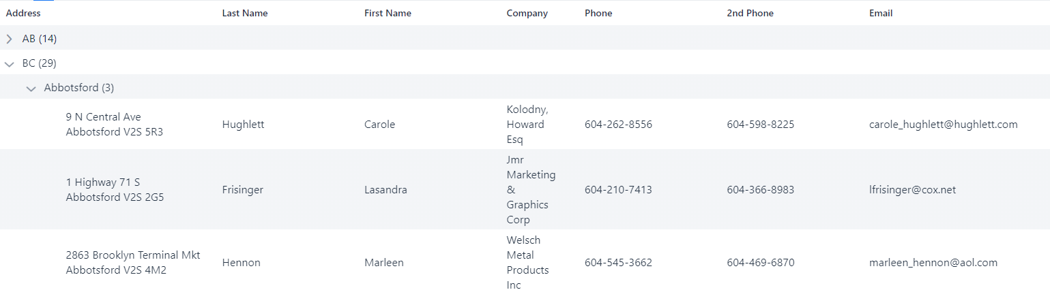This screenshot has height=290, width=1050.
Task: Sort by Last Name column header
Action: [245, 13]
